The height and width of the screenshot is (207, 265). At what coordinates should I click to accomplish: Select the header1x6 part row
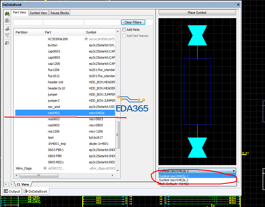pyautogui.click(x=65, y=82)
